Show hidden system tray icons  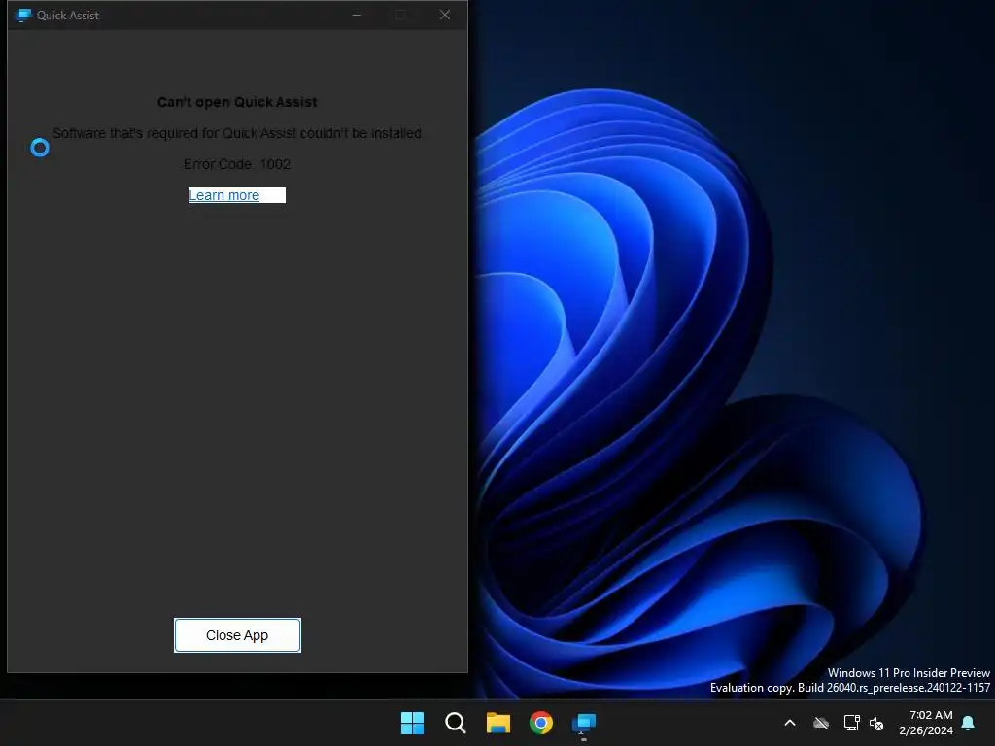790,723
